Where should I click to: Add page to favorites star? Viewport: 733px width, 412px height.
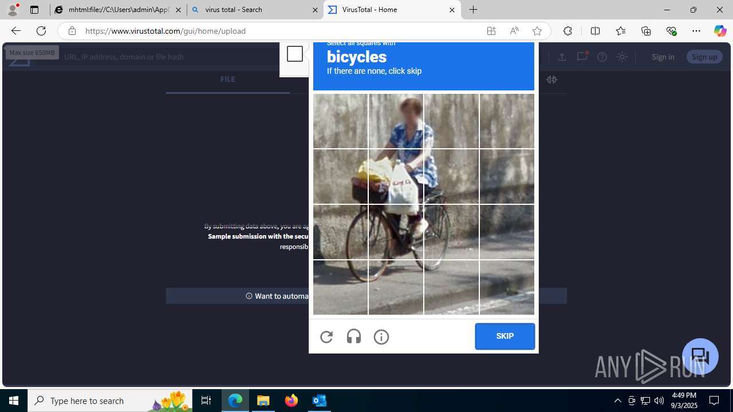[537, 31]
